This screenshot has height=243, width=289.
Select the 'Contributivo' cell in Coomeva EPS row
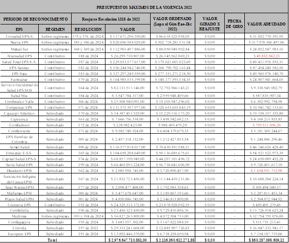coord(55,205)
